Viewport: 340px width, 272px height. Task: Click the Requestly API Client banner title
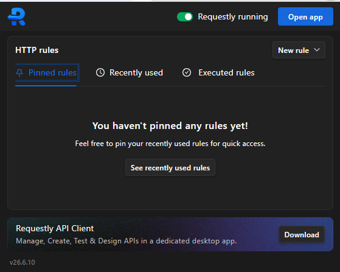click(x=55, y=228)
